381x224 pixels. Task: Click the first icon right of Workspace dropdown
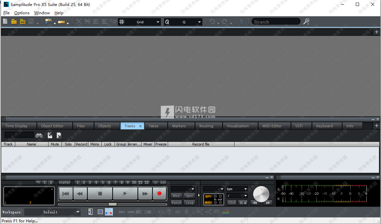point(90,212)
